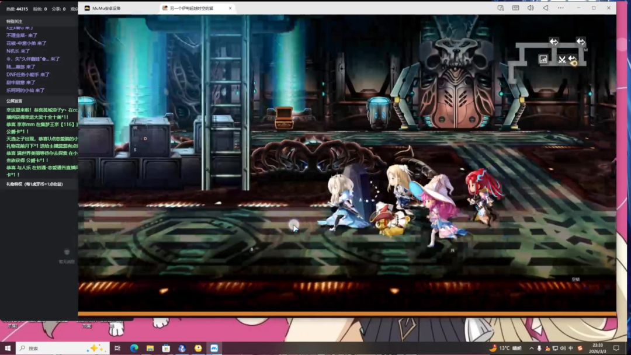Click the taskbar system volume icon

click(x=563, y=348)
